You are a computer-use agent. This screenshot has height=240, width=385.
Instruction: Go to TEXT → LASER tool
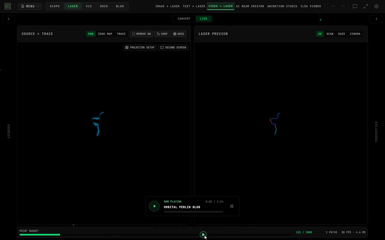pyautogui.click(x=194, y=6)
